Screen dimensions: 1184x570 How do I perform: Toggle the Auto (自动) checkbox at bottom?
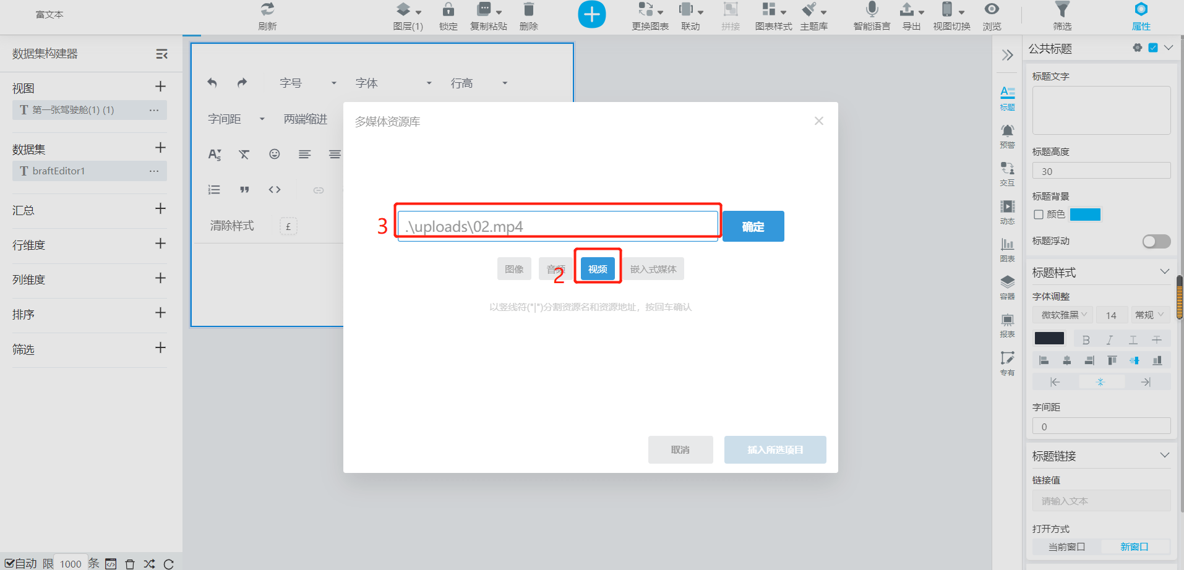[x=9, y=563]
